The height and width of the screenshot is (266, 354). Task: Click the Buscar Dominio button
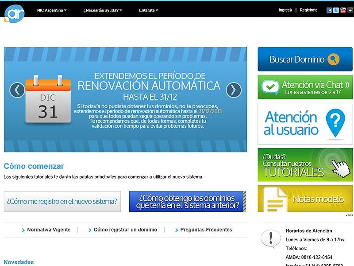305,59
